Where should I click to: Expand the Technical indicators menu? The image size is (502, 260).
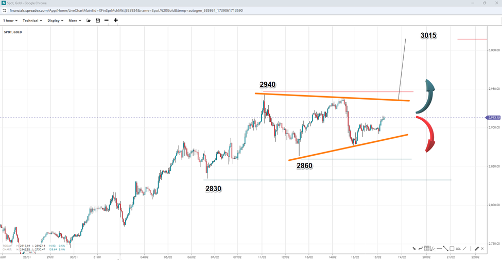pyautogui.click(x=32, y=21)
